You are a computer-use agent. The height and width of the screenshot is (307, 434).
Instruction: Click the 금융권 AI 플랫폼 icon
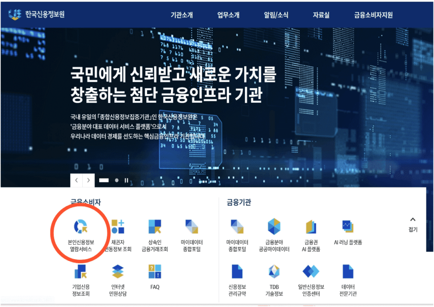coord(311,227)
